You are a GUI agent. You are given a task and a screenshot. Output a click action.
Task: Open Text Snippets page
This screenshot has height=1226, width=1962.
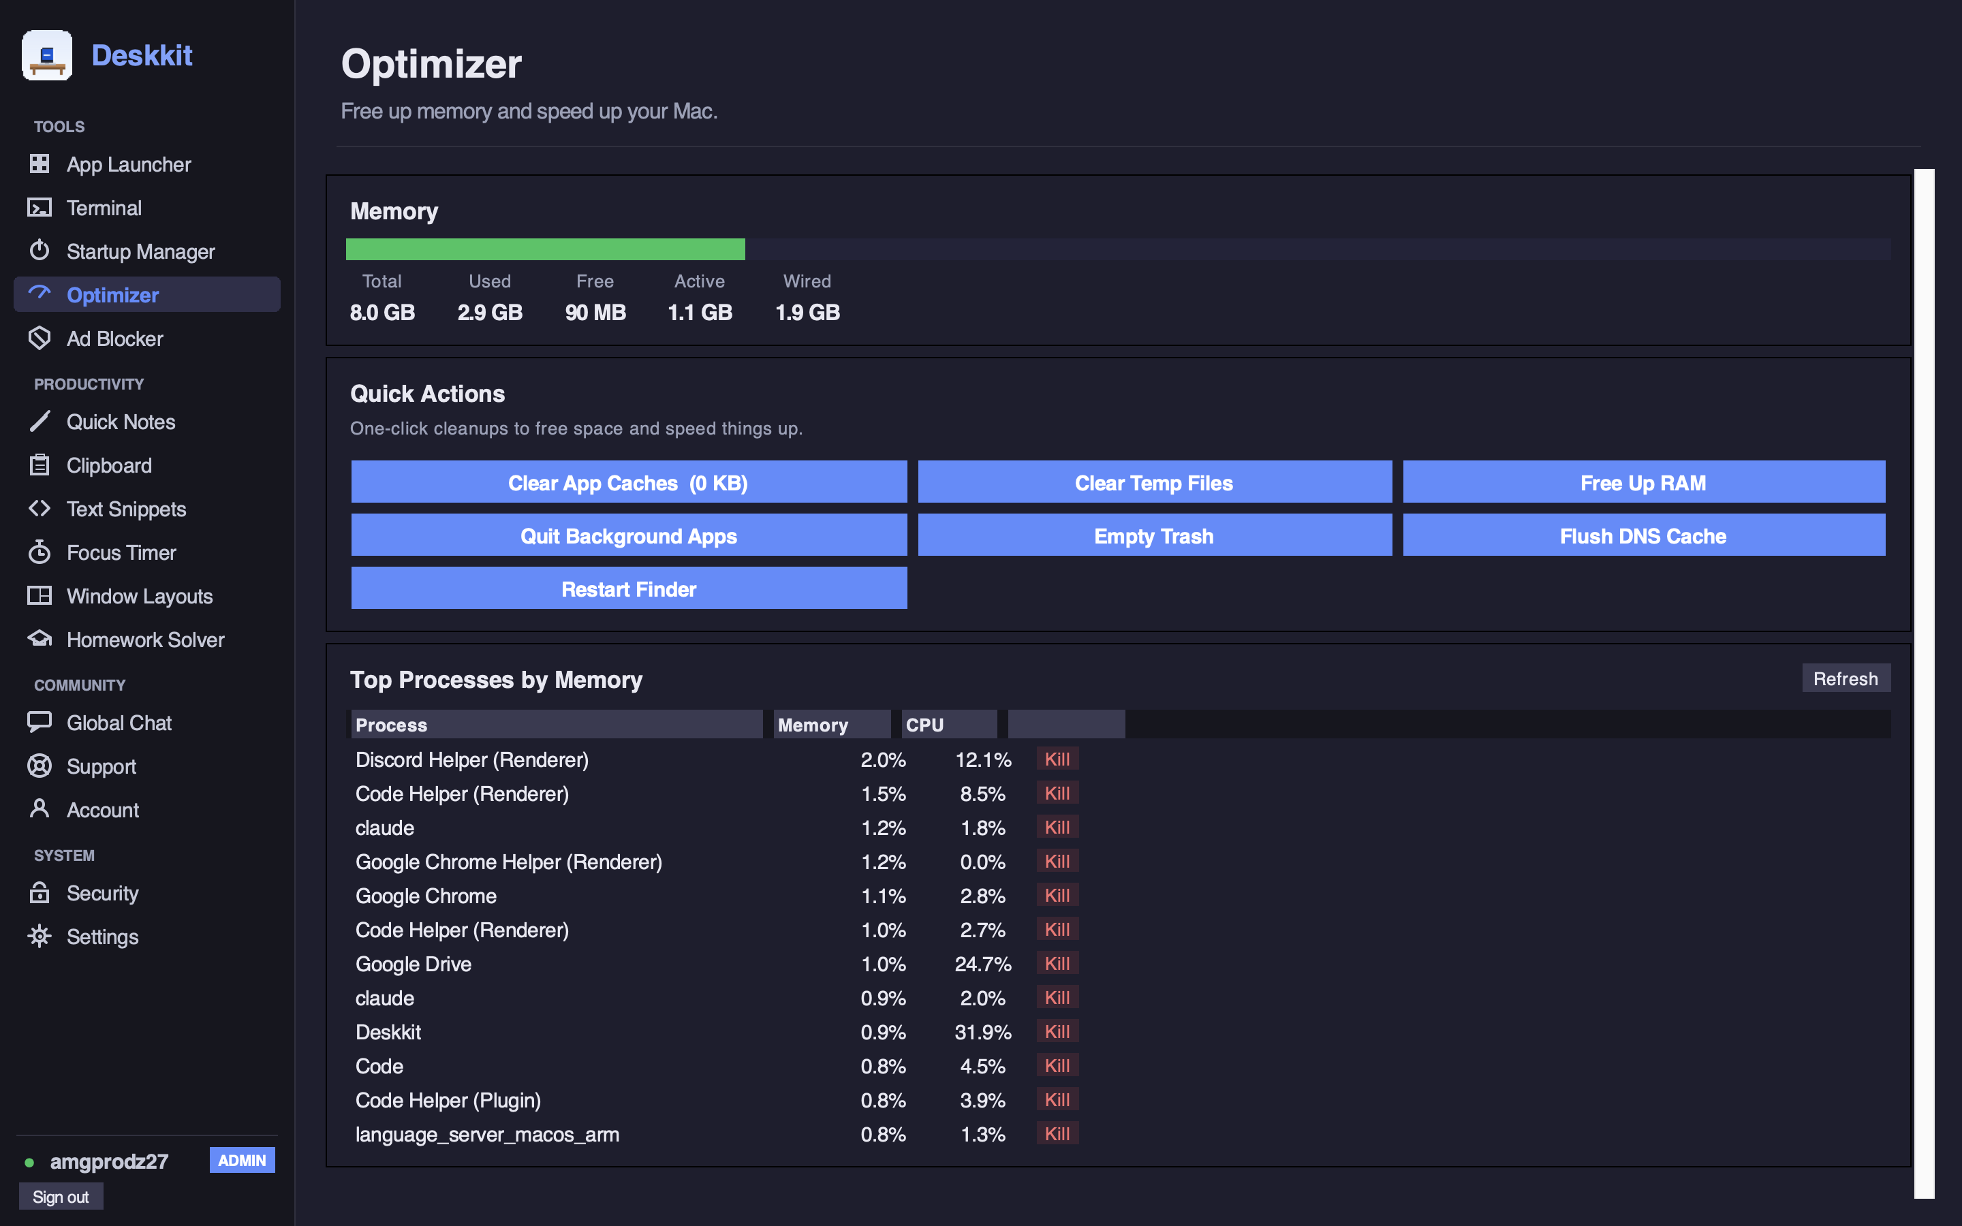tap(146, 509)
